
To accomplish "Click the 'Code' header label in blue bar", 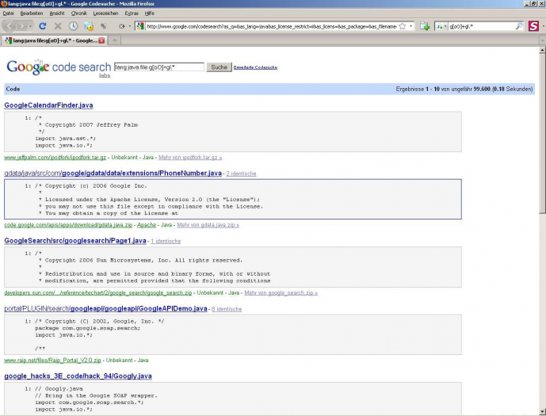I will coord(13,89).
